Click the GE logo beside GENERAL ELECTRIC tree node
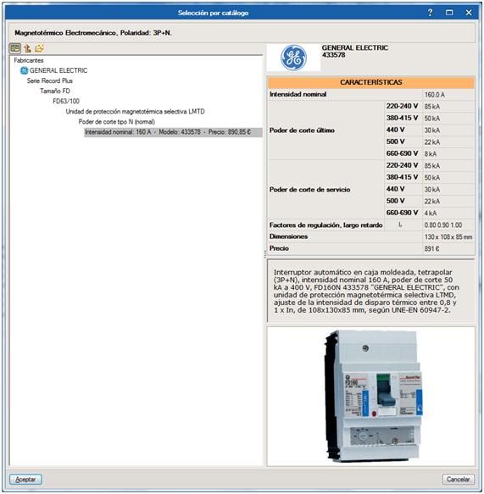 (x=24, y=70)
